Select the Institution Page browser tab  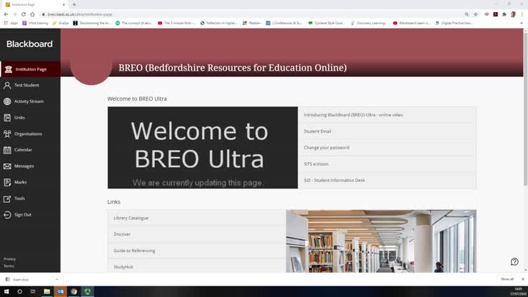(36, 5)
